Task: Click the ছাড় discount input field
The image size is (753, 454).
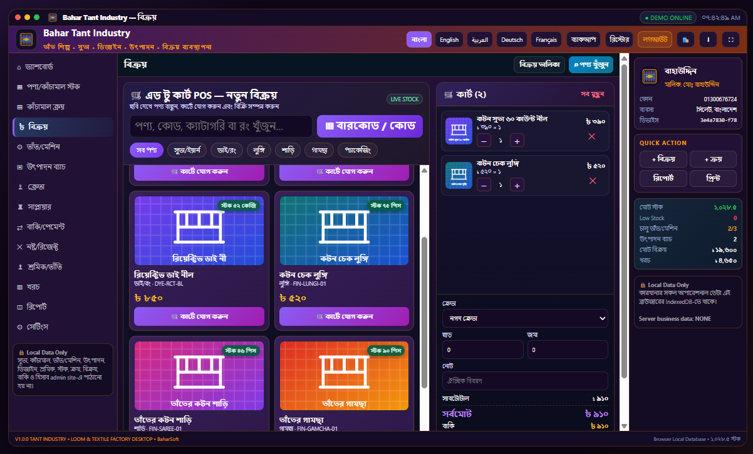Action: (x=482, y=350)
